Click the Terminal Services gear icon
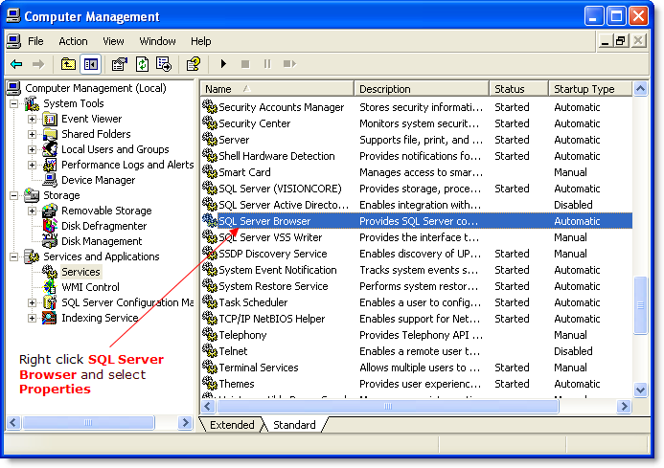 coord(210,367)
